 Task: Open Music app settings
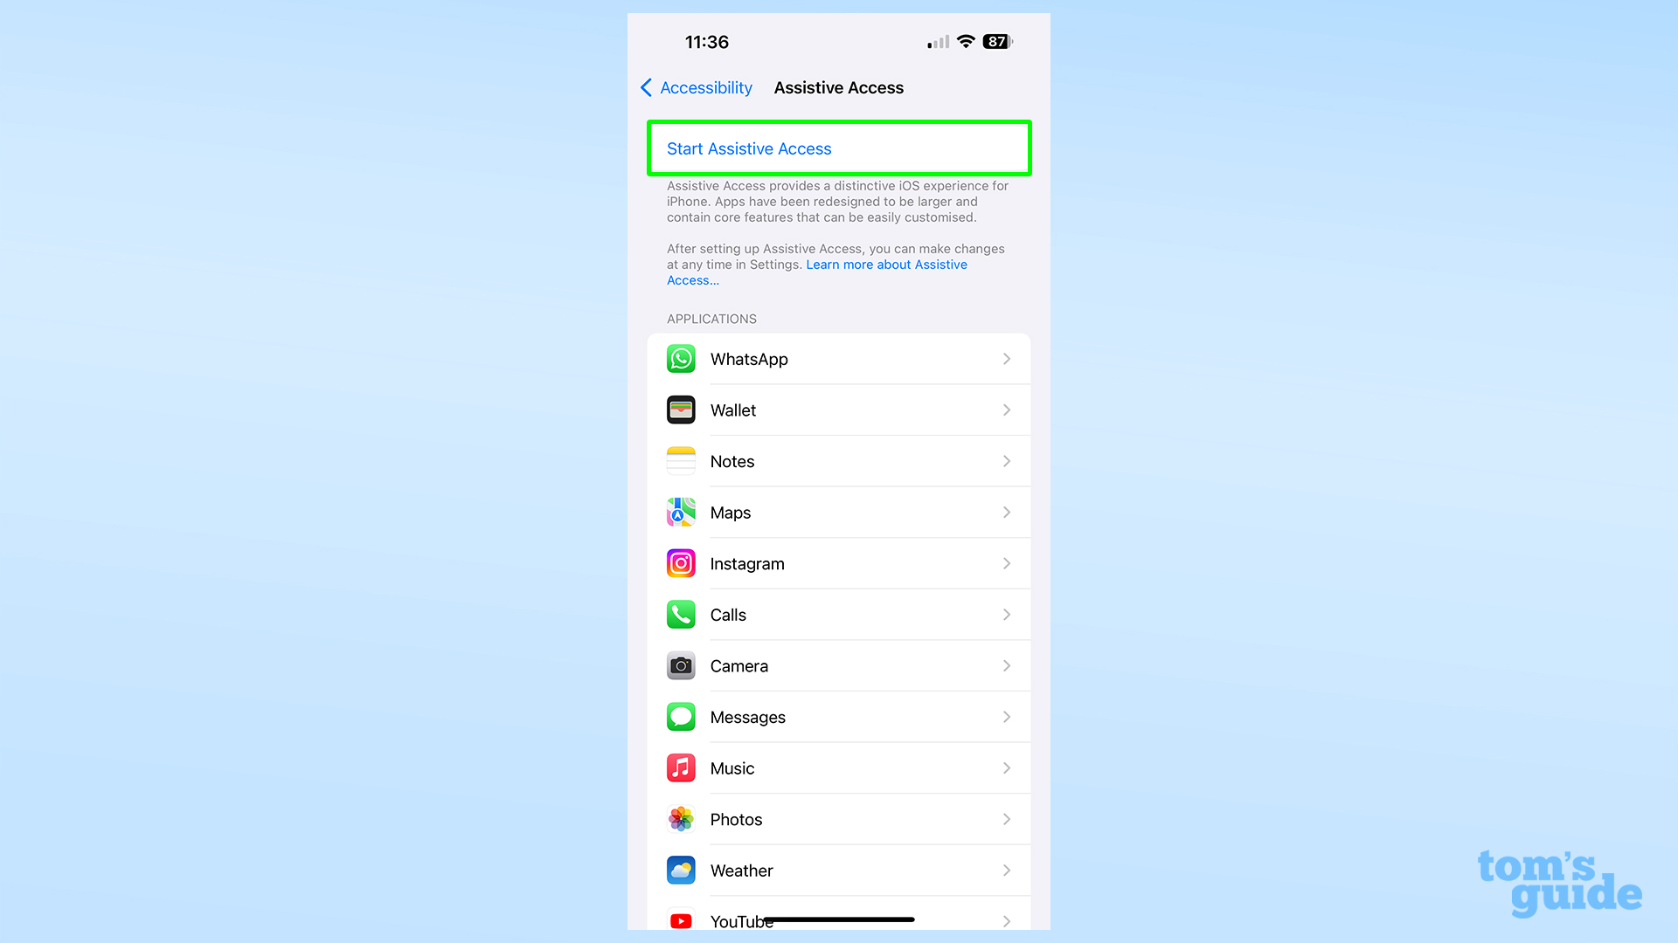point(839,768)
